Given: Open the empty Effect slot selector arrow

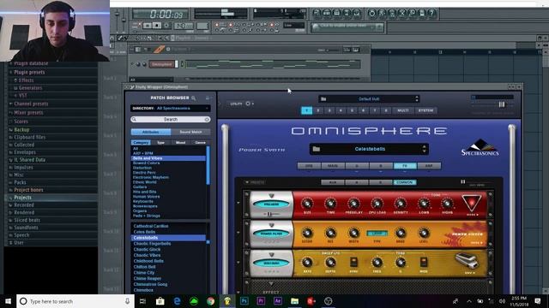Looking at the screenshot, I should click(271, 283).
